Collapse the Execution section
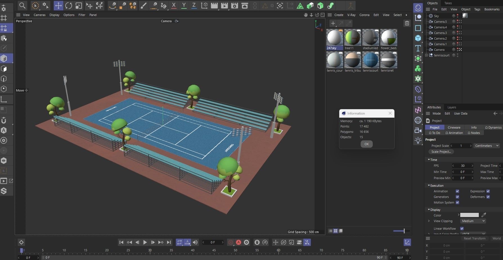This screenshot has height=260, width=503. coord(429,185)
